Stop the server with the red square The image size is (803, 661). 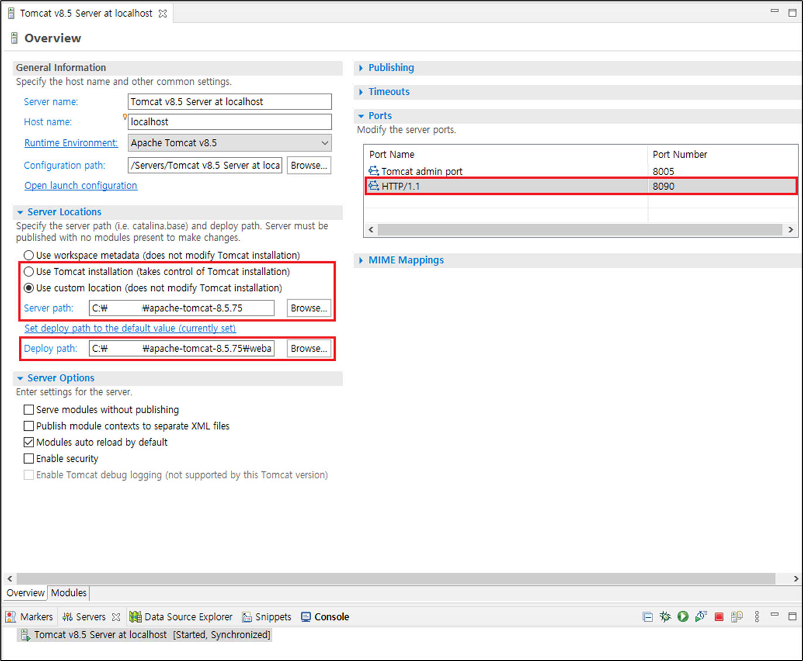719,617
